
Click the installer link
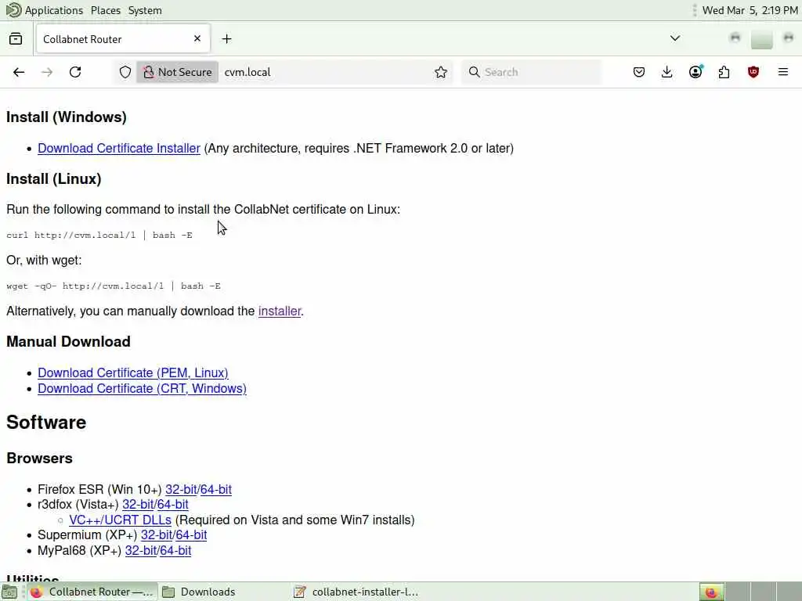click(x=280, y=311)
